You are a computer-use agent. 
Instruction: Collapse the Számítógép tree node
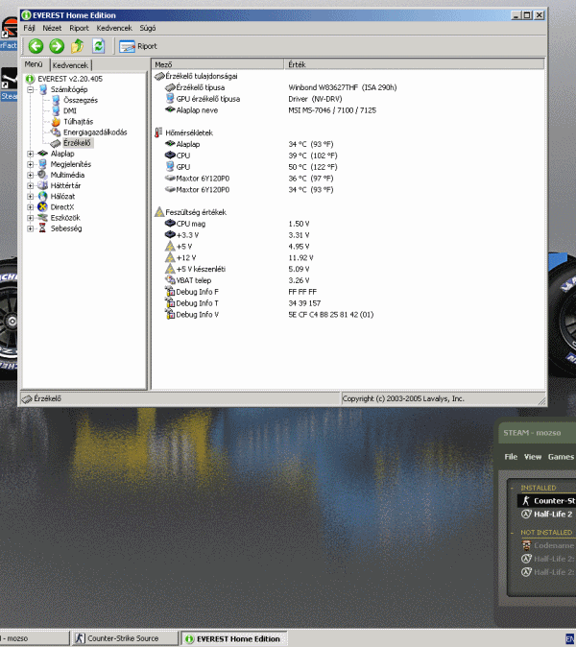[30, 89]
